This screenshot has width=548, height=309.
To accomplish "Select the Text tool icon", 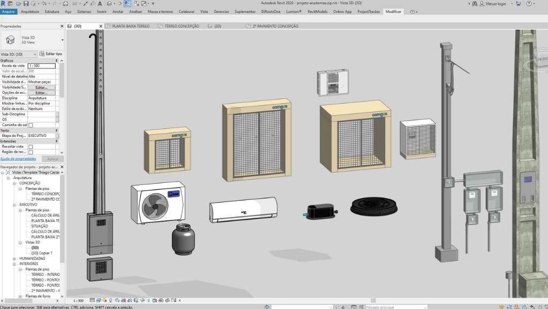I will click(x=100, y=3).
